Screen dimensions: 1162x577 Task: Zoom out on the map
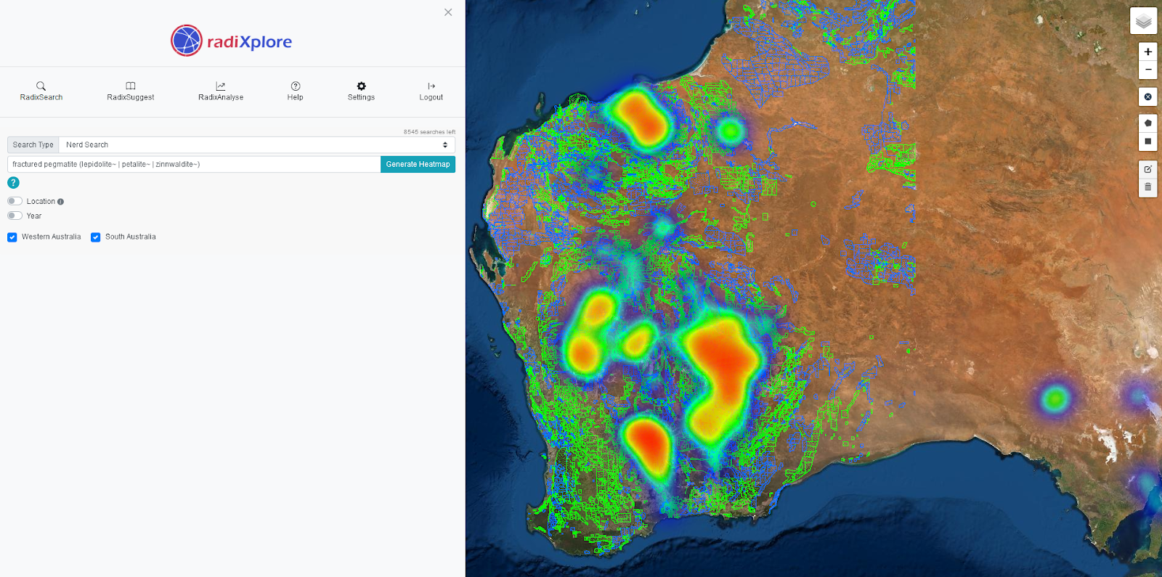coord(1147,70)
